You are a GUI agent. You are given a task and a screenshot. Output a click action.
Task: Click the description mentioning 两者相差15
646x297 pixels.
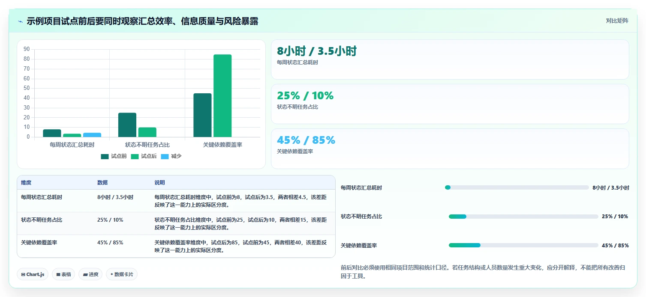coord(240,223)
